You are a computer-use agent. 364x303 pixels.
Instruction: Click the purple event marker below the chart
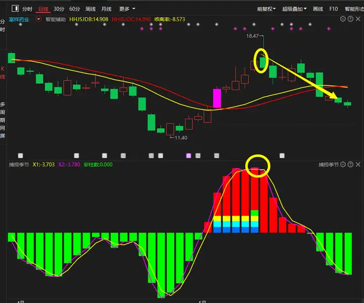[189, 155]
